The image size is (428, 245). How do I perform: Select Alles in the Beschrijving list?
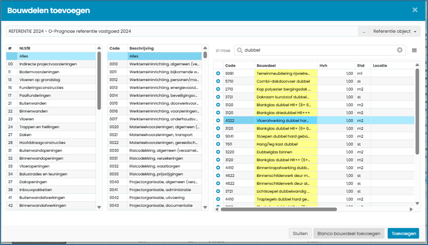pos(155,56)
